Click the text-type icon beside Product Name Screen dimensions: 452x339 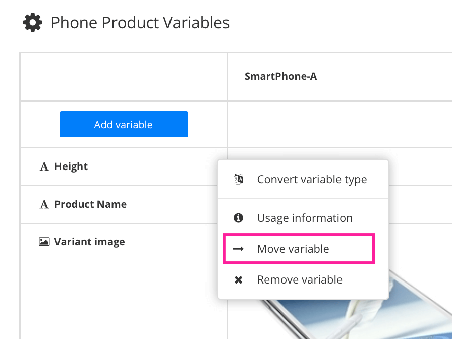pos(44,205)
